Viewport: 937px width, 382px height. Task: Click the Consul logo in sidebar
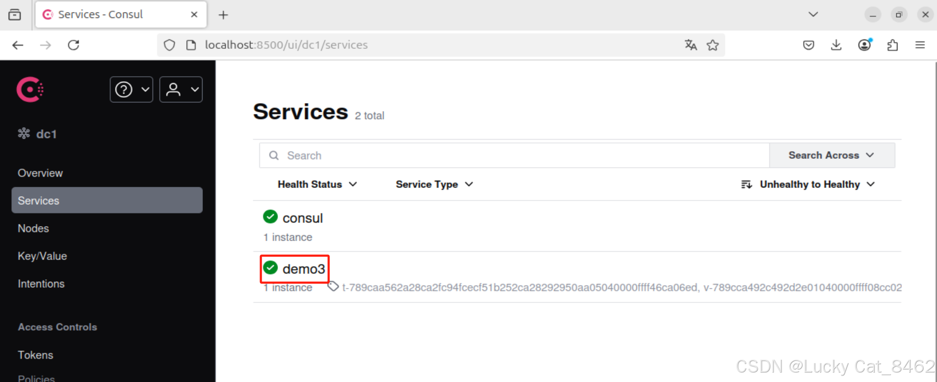pyautogui.click(x=30, y=90)
